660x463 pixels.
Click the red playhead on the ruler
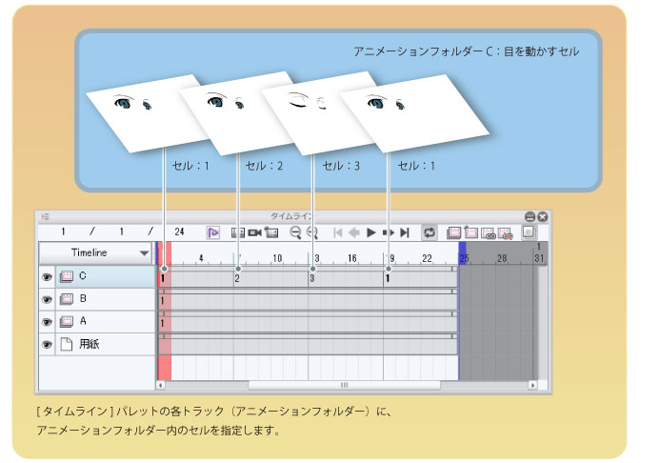(165, 252)
